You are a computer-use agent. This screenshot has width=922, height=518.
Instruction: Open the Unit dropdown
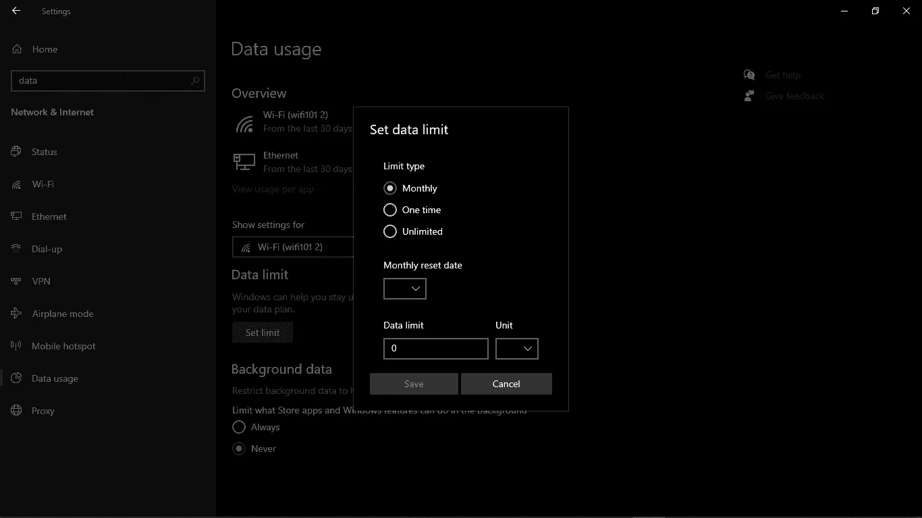click(x=517, y=349)
